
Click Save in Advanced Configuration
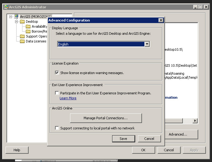click(x=123, y=139)
